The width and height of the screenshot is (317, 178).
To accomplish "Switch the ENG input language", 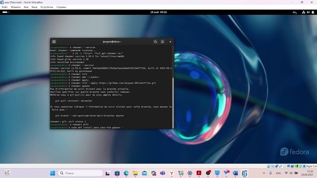I will (x=278, y=173).
